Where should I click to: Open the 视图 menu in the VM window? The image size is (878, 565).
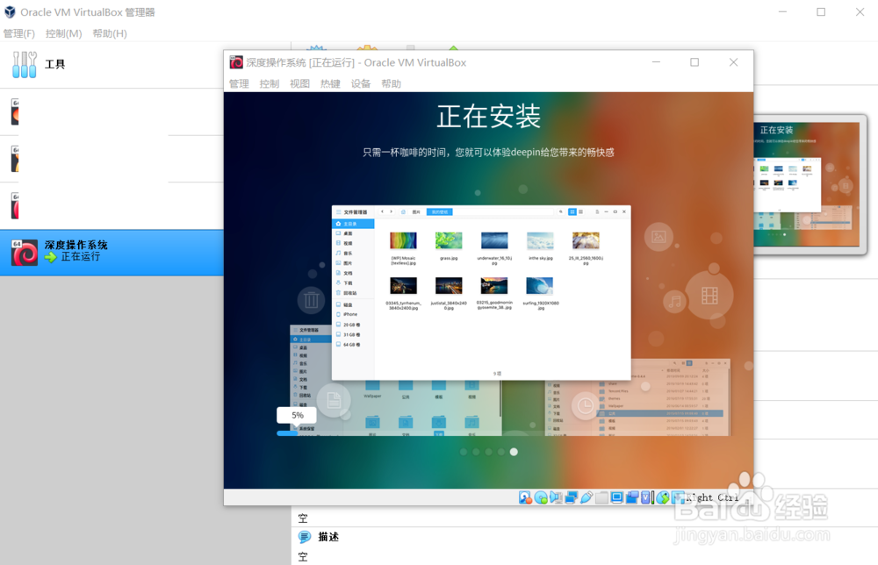click(299, 84)
